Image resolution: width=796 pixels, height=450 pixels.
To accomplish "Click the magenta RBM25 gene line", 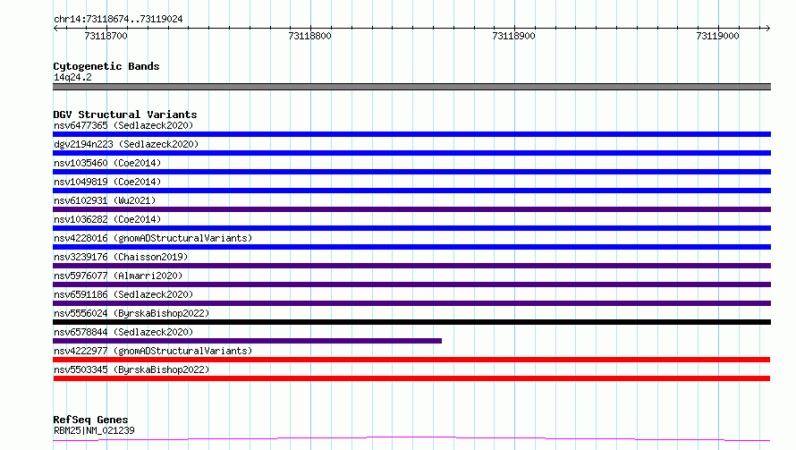I will [411, 439].
